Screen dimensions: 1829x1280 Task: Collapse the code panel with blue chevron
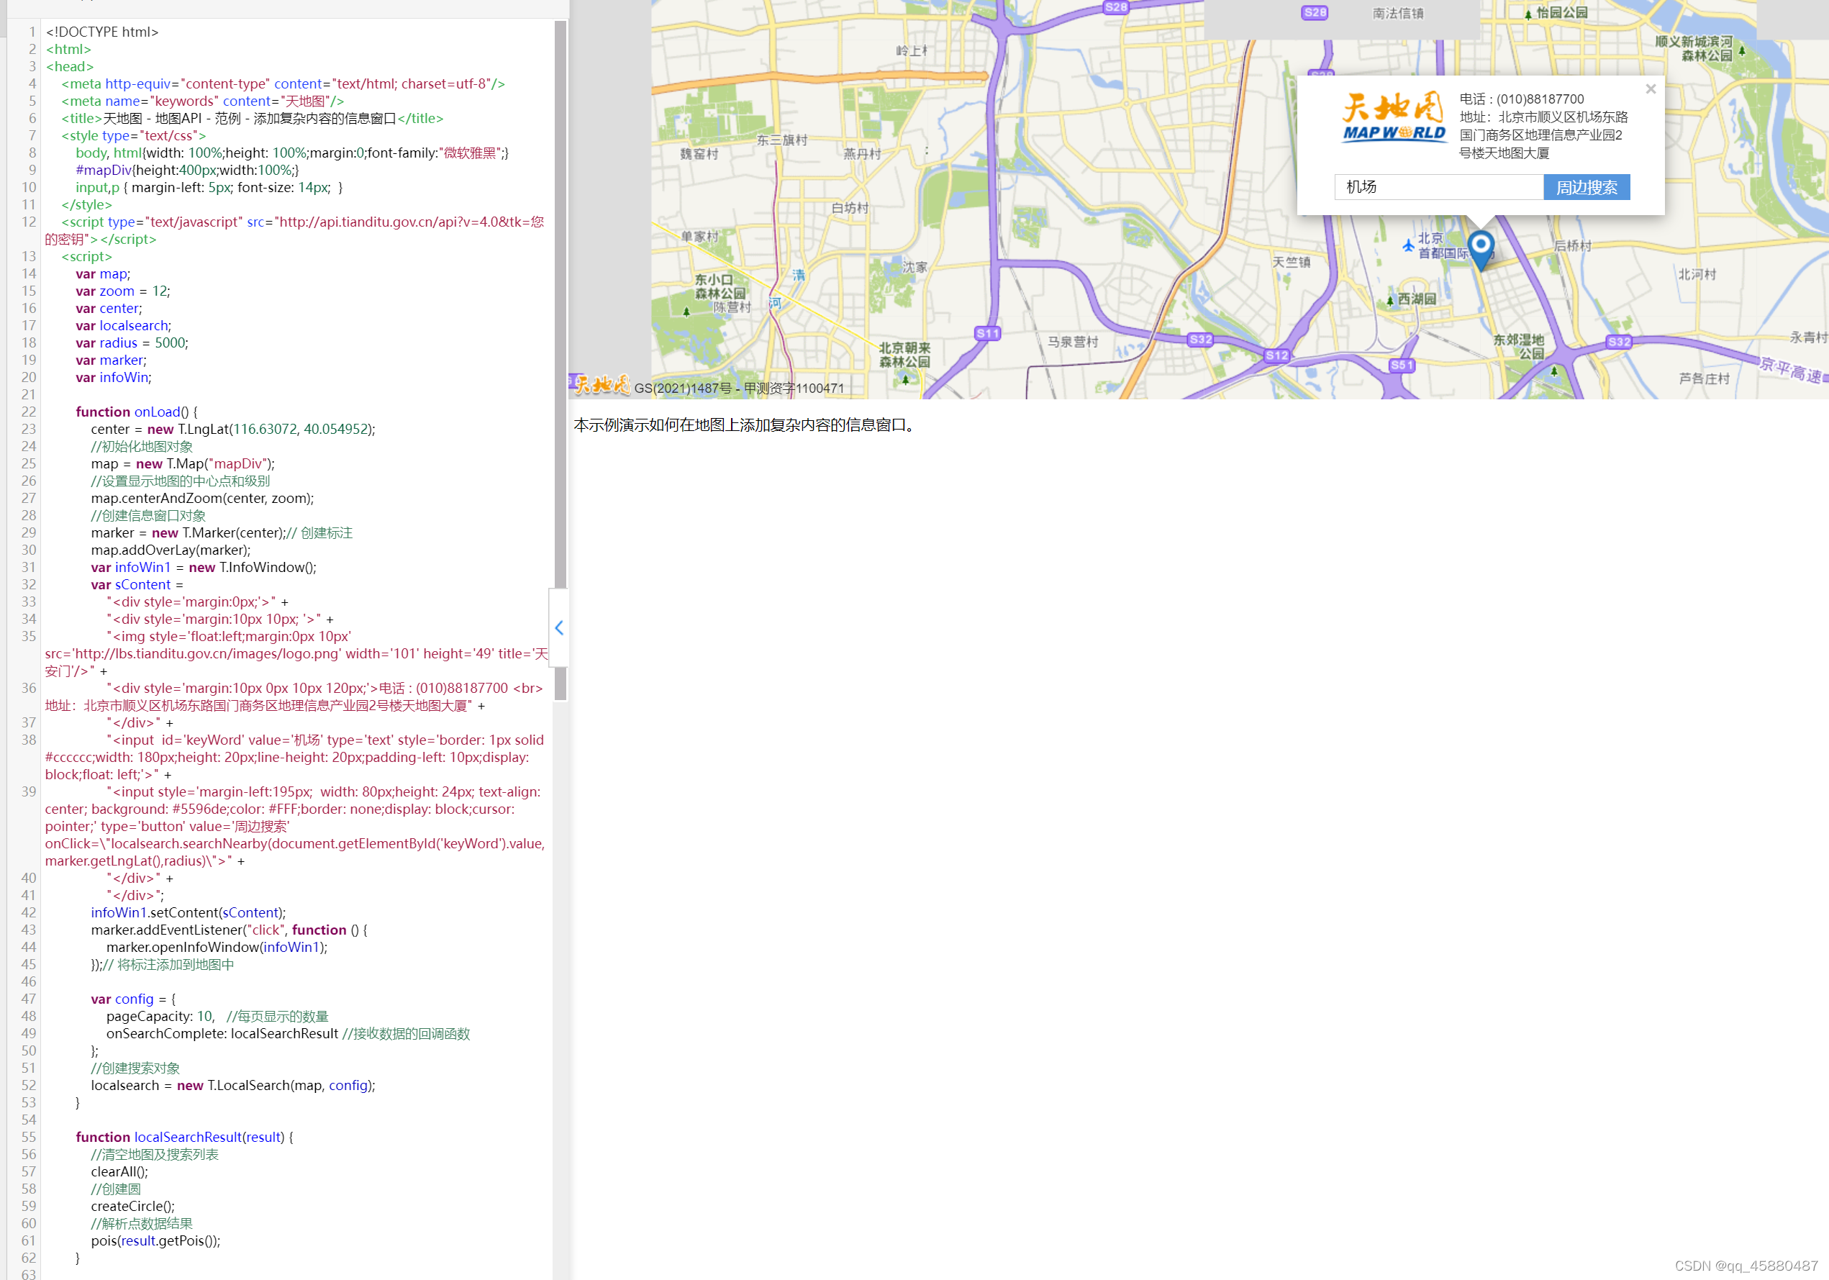point(559,627)
